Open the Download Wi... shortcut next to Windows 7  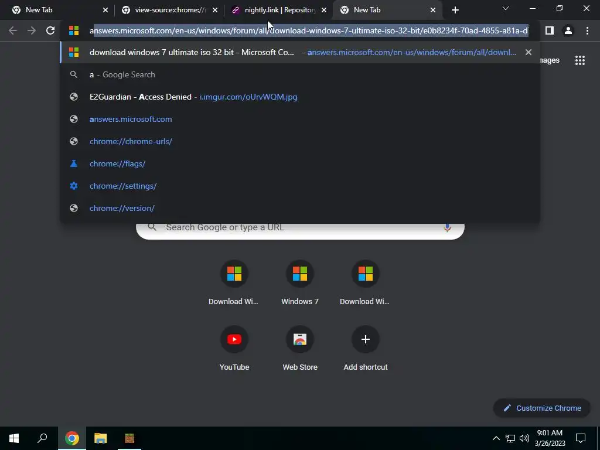(366, 283)
